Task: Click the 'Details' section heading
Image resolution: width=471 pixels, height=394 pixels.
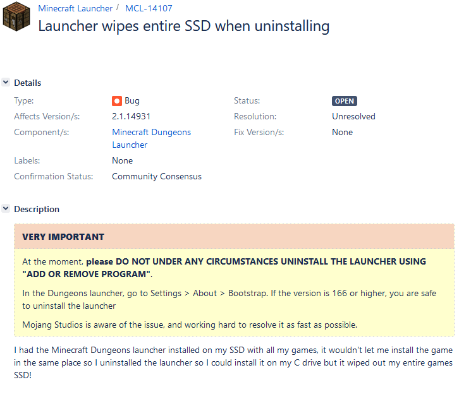Action: [28, 83]
